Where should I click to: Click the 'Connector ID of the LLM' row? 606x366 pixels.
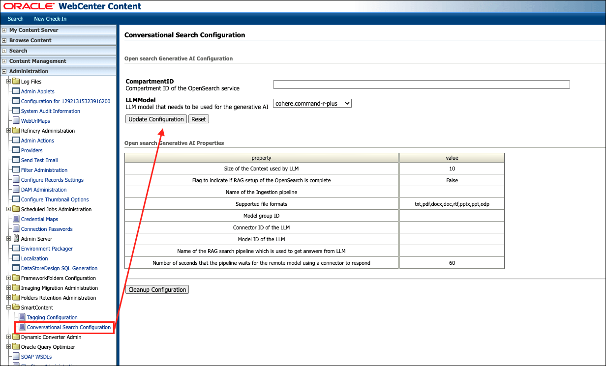pos(314,227)
